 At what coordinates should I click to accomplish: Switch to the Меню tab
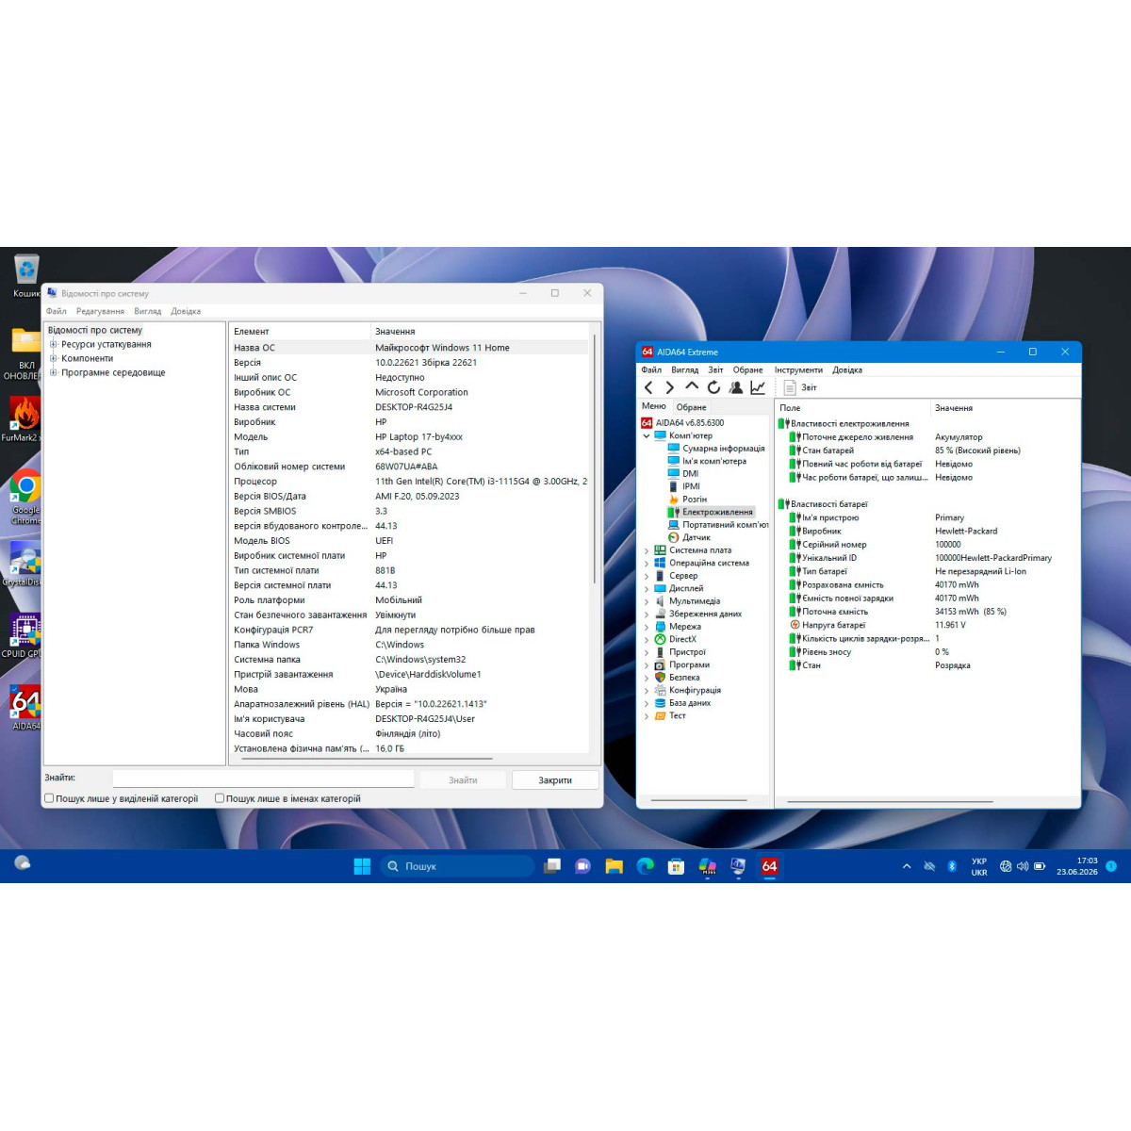tap(654, 406)
